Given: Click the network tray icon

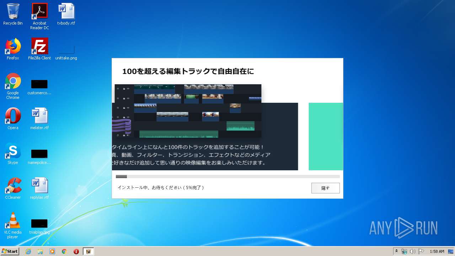Looking at the screenshot, I should click(404, 251).
